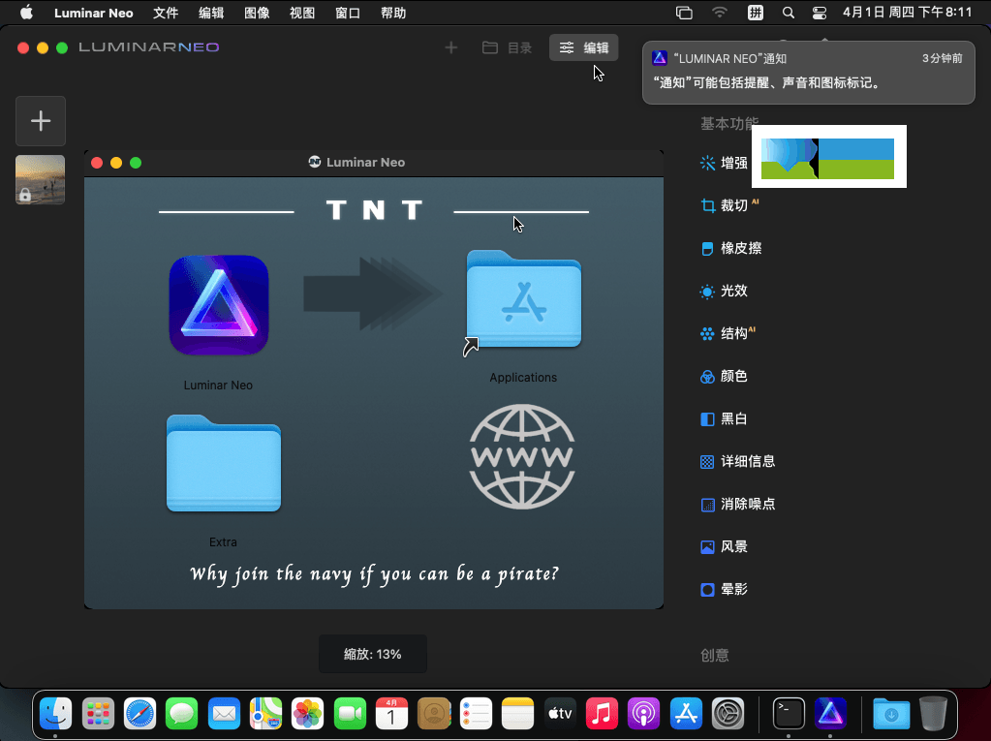The image size is (991, 741).
Task: Open FaceTime from the Dock
Action: point(350,714)
